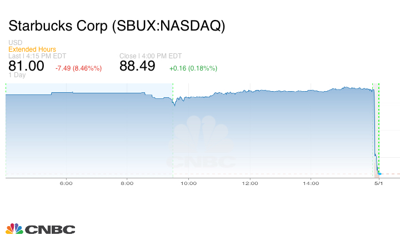The image size is (400, 250).
Task: Click the 14:00 time axis label
Action: 311,183
